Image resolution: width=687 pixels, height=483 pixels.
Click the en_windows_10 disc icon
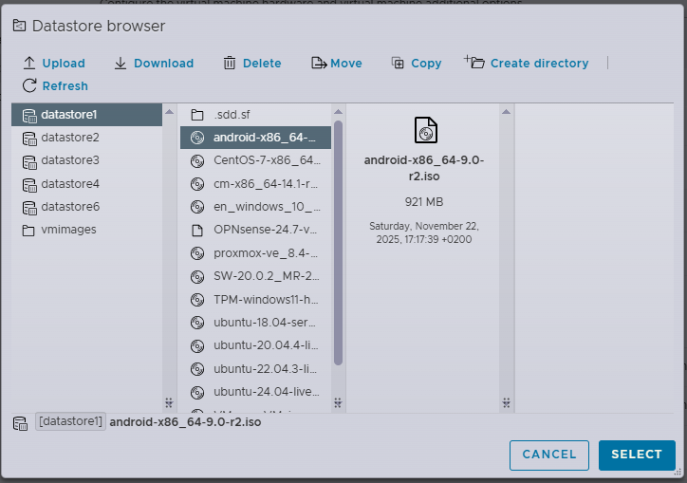197,207
